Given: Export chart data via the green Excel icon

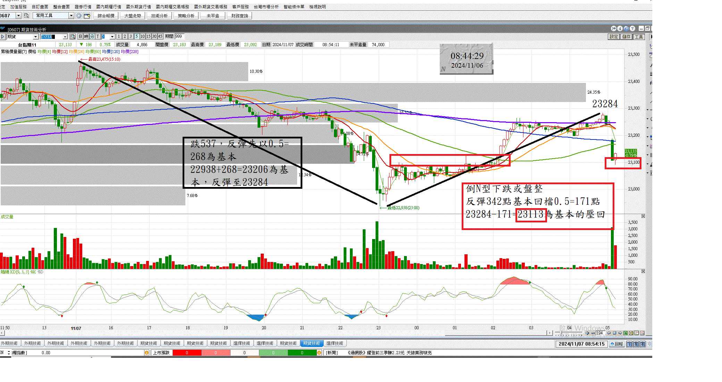Looking at the screenshot, I should click(x=626, y=333).
